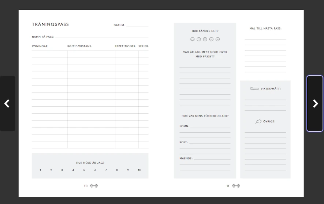Image resolution: width=324 pixels, height=204 pixels.
Task: Click the thought bubble icon beside Övrigt
Action: (x=258, y=121)
